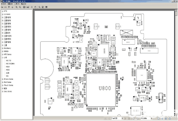The image size is (178, 121).
Task: Select the M3 TD tree item
Action: [9, 61]
